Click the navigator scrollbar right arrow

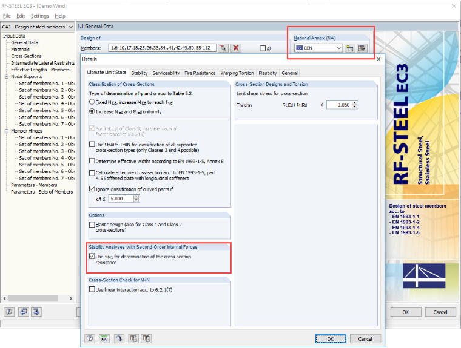coord(71,298)
